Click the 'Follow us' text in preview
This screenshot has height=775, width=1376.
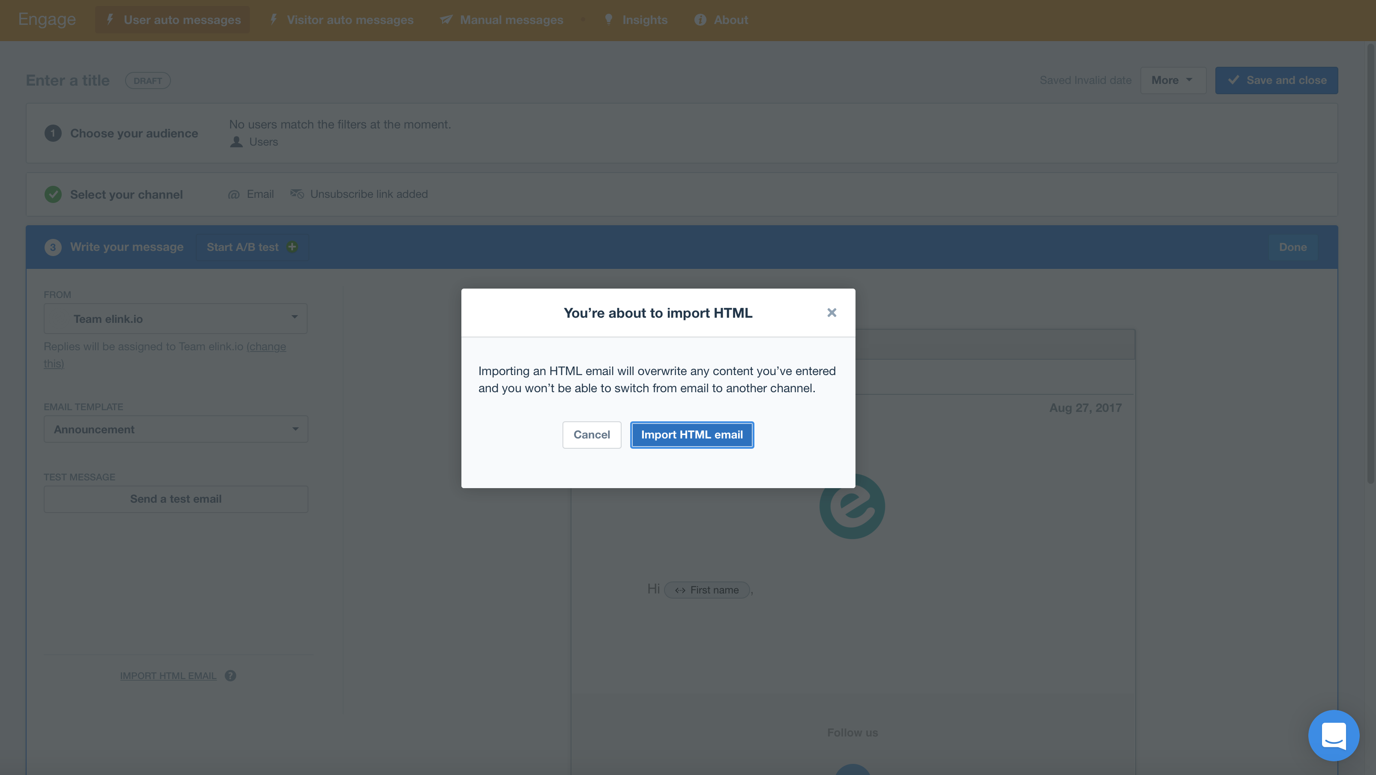853,733
